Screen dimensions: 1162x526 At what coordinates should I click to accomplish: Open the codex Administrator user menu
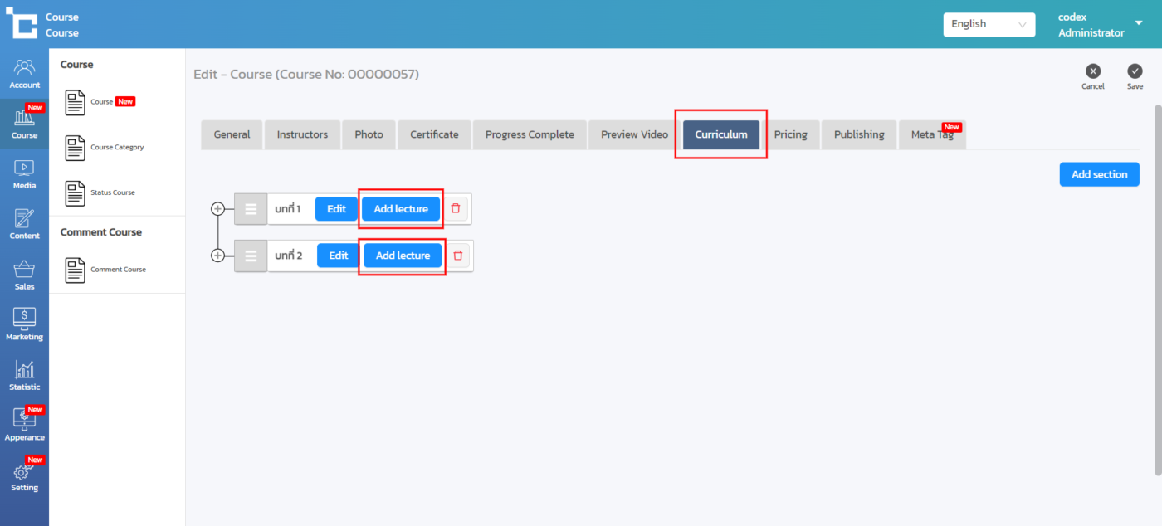pos(1100,24)
